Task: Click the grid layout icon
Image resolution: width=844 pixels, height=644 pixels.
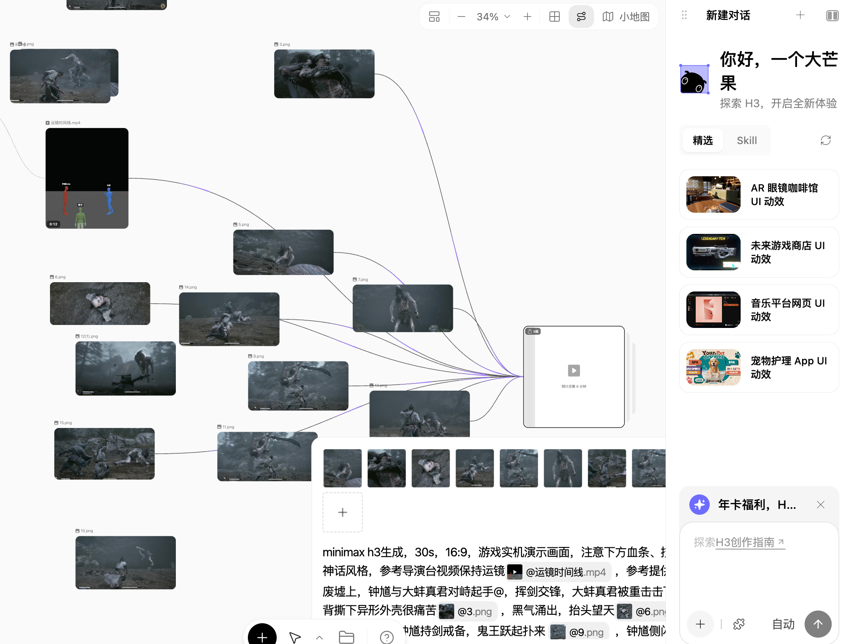Action: click(554, 17)
